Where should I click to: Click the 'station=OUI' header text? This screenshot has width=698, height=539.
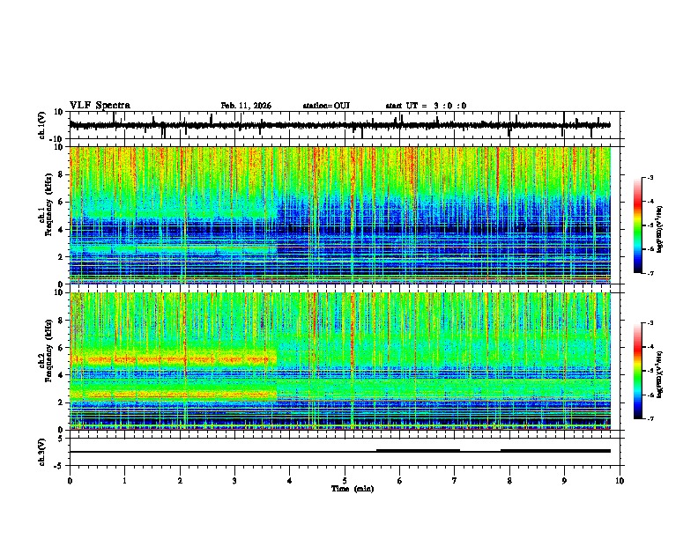click(326, 106)
